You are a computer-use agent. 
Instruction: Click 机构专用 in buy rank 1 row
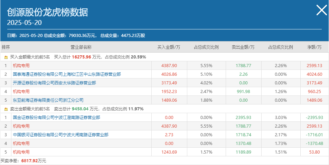(x=21, y=66)
